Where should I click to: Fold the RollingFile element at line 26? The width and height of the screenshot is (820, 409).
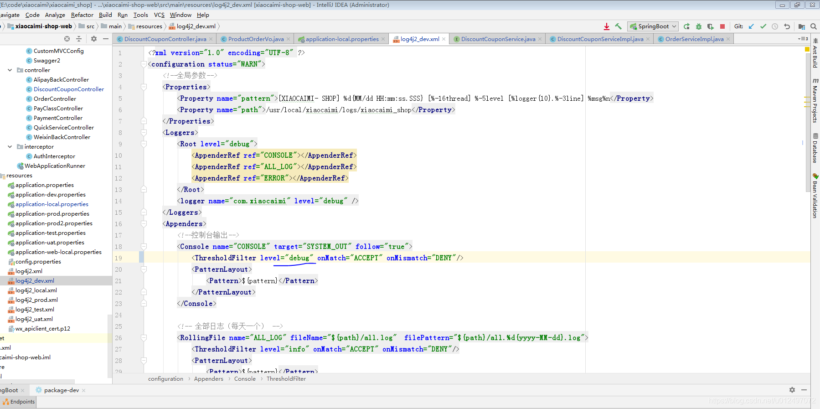click(x=144, y=338)
